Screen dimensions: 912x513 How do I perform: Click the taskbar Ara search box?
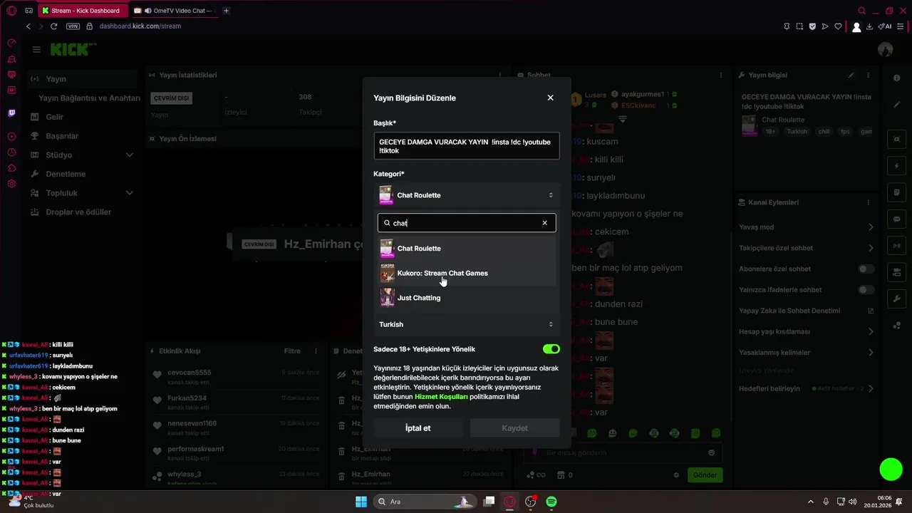point(424,502)
